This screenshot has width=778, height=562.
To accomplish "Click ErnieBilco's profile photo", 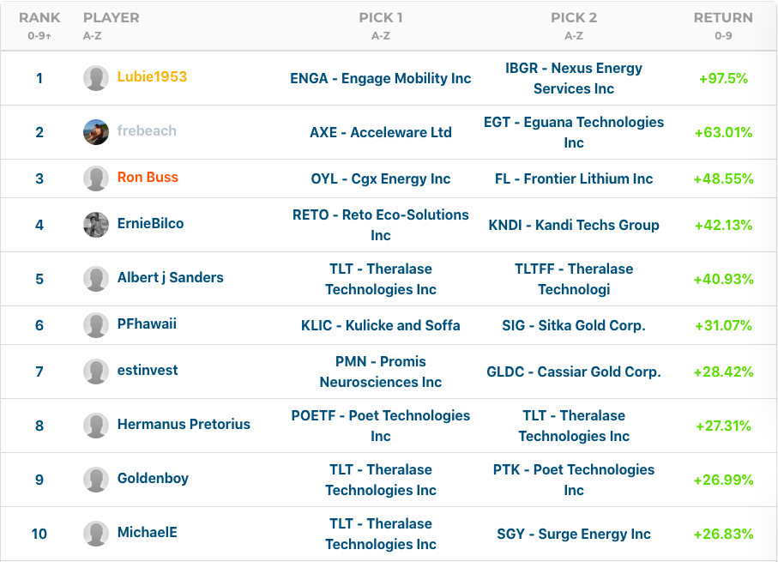I will 96,225.
